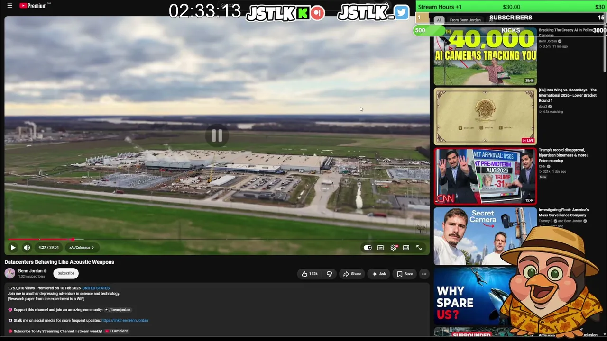Click the video title Datacenters Behaving Like Acoustic Weapons
This screenshot has width=607, height=341.
(59, 262)
